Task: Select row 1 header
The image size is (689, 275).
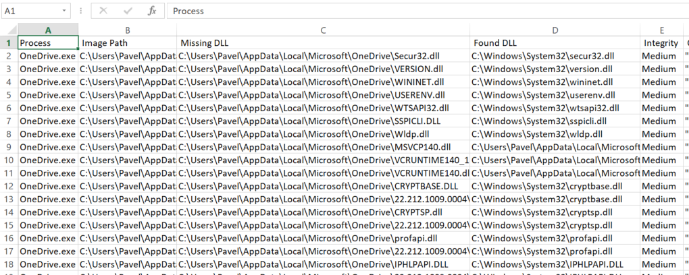Action: (9, 43)
